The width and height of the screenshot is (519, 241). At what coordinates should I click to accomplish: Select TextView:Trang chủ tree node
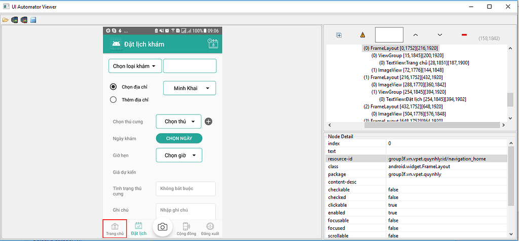click(424, 62)
